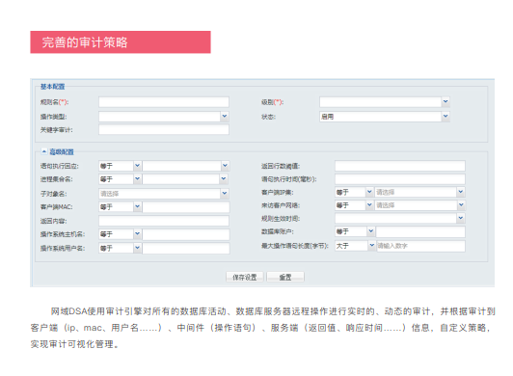Click the 保存设置 button

(244, 277)
